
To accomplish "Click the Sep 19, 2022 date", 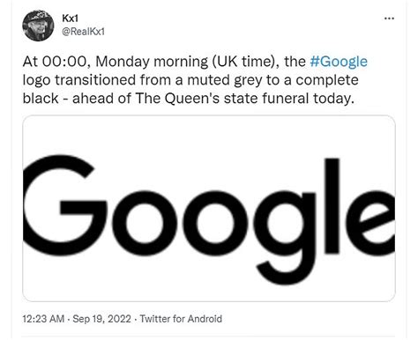I will pyautogui.click(x=101, y=319).
